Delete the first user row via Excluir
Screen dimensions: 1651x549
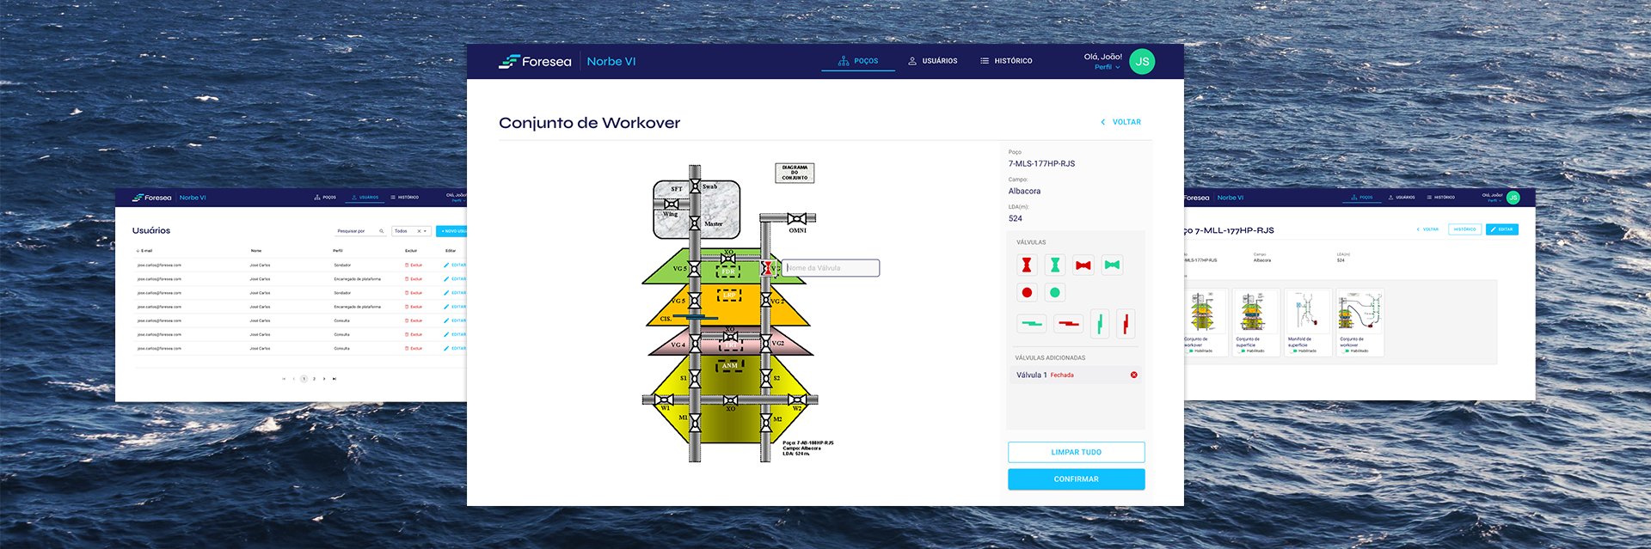[x=414, y=265]
